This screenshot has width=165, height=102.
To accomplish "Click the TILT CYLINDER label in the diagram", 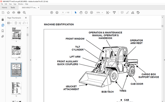I will 77,48.
